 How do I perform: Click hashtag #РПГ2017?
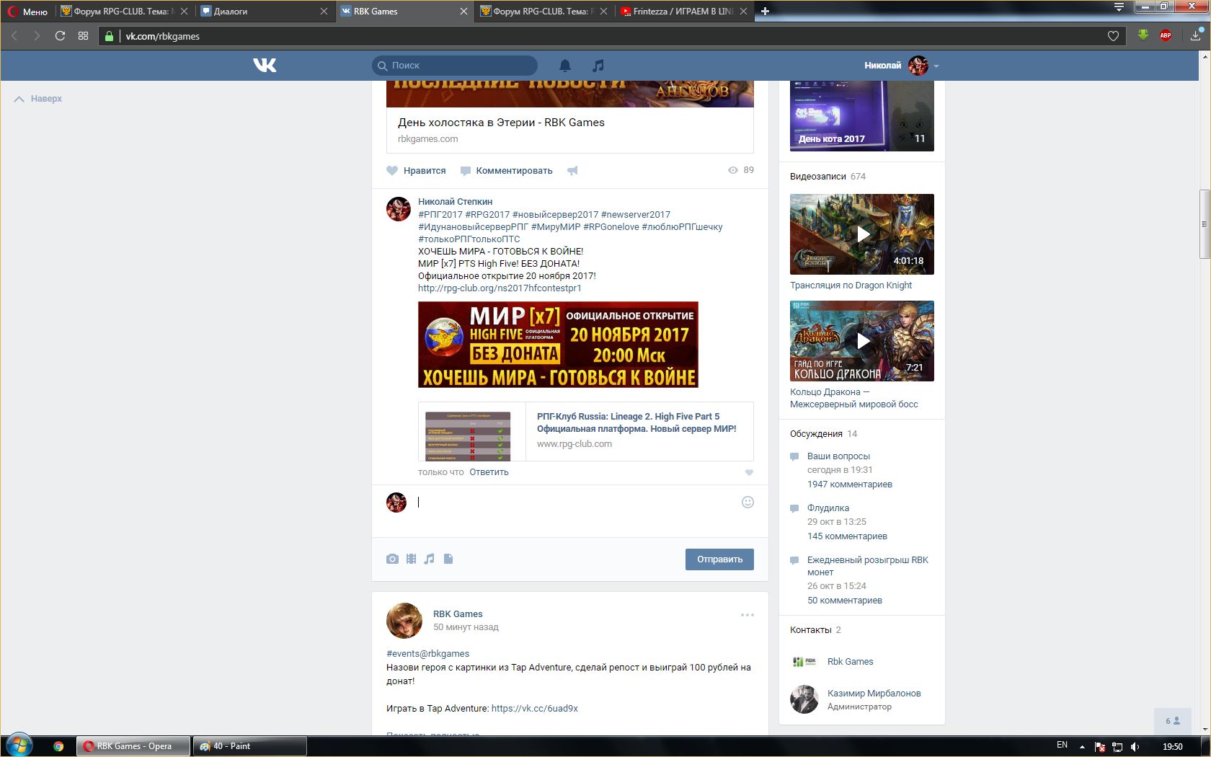click(x=440, y=215)
